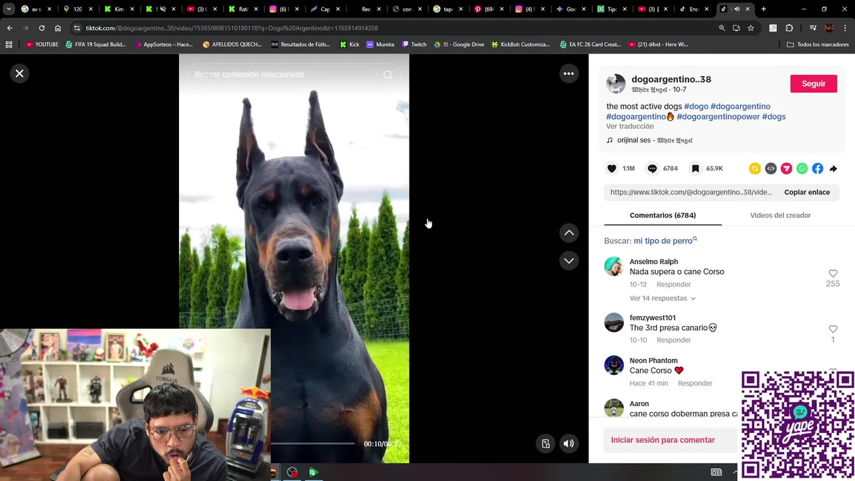This screenshot has height=481, width=855.
Task: Like Anselmo Ralph's comment
Action: coord(833,273)
